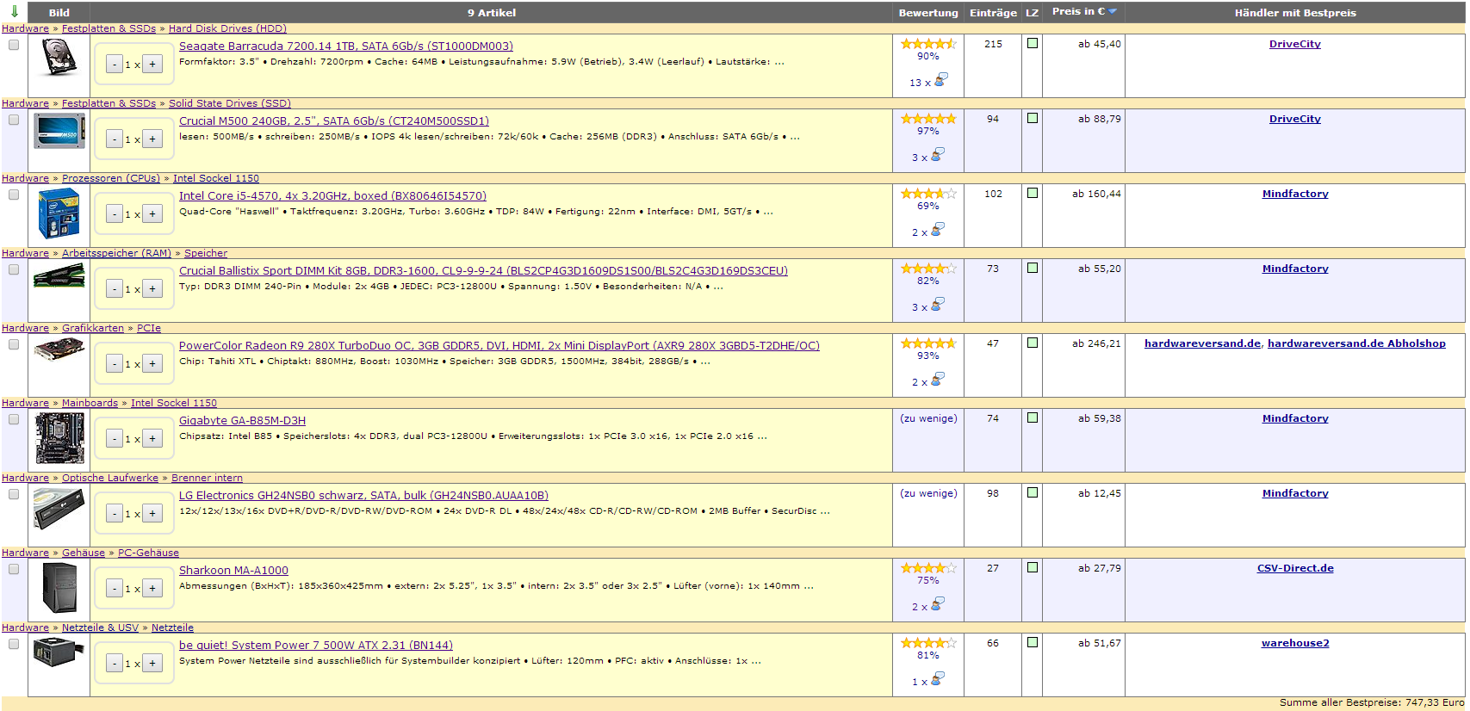Screen dimensions: 1470x711
Task: Click star rating of Intel Core i5-4570
Action: [x=928, y=194]
